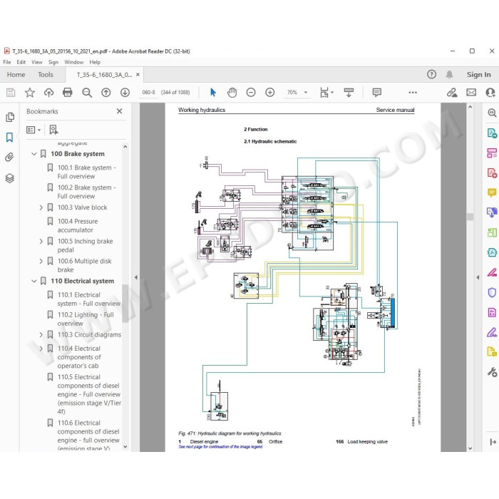The image size is (499, 499).
Task: Collapse the right tools pane arrow
Action: (478, 277)
